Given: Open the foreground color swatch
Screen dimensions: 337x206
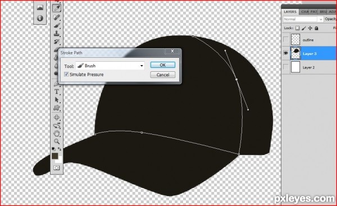Looking at the screenshot, I should pyautogui.click(x=55, y=156).
